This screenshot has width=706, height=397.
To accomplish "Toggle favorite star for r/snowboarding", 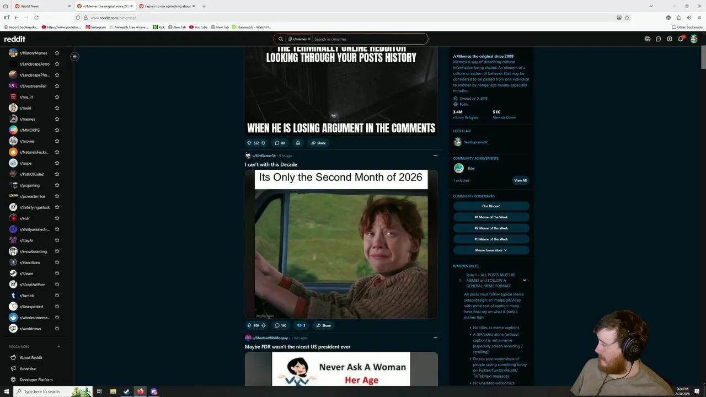I will (x=57, y=251).
